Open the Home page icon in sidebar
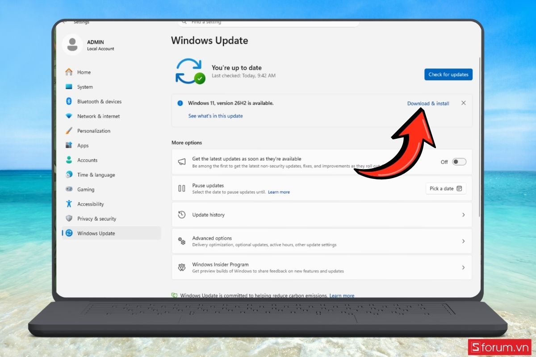 tap(69, 72)
